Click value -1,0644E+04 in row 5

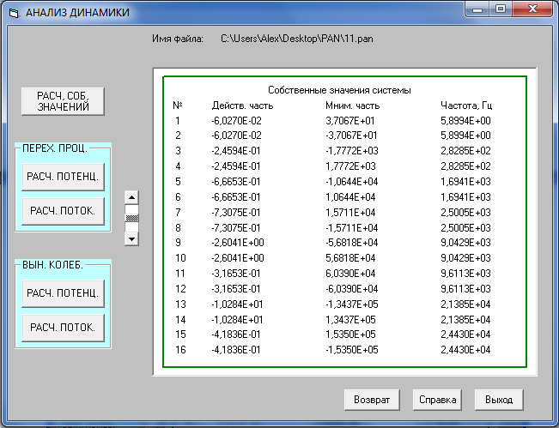351,182
